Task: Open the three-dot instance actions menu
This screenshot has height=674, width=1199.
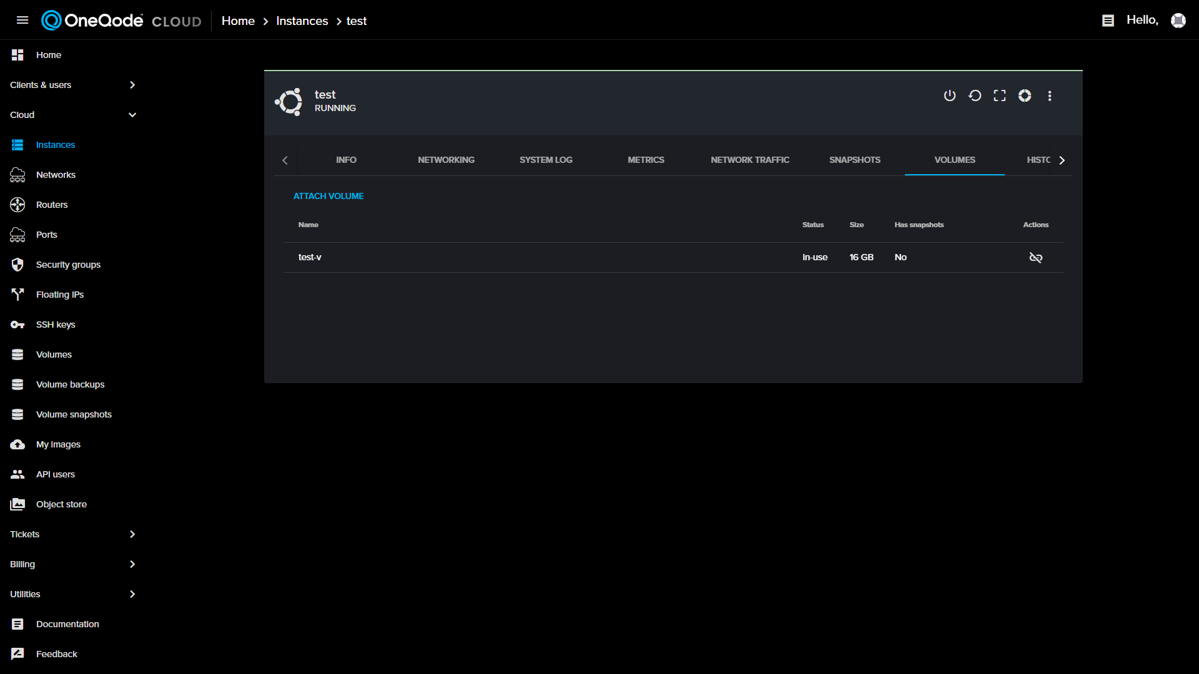Action: point(1050,95)
